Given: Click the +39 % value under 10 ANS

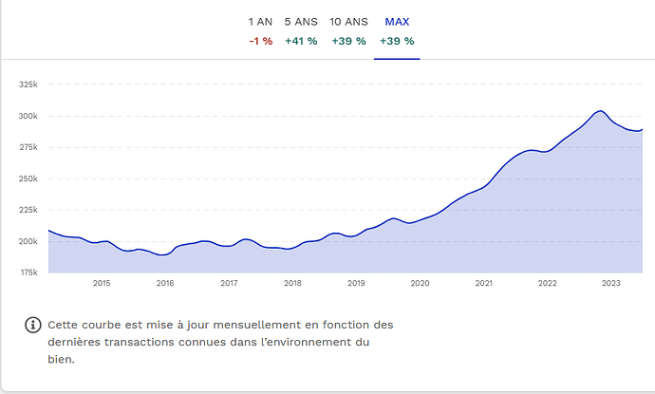Looking at the screenshot, I should point(348,41).
